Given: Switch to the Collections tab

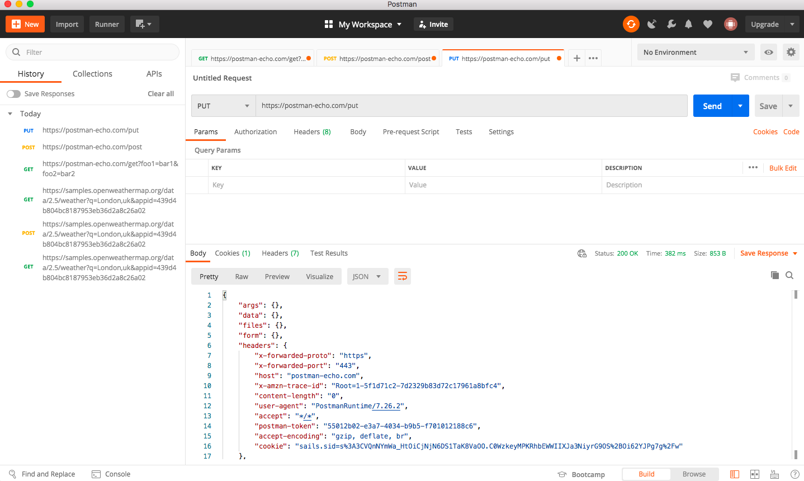Looking at the screenshot, I should (92, 74).
